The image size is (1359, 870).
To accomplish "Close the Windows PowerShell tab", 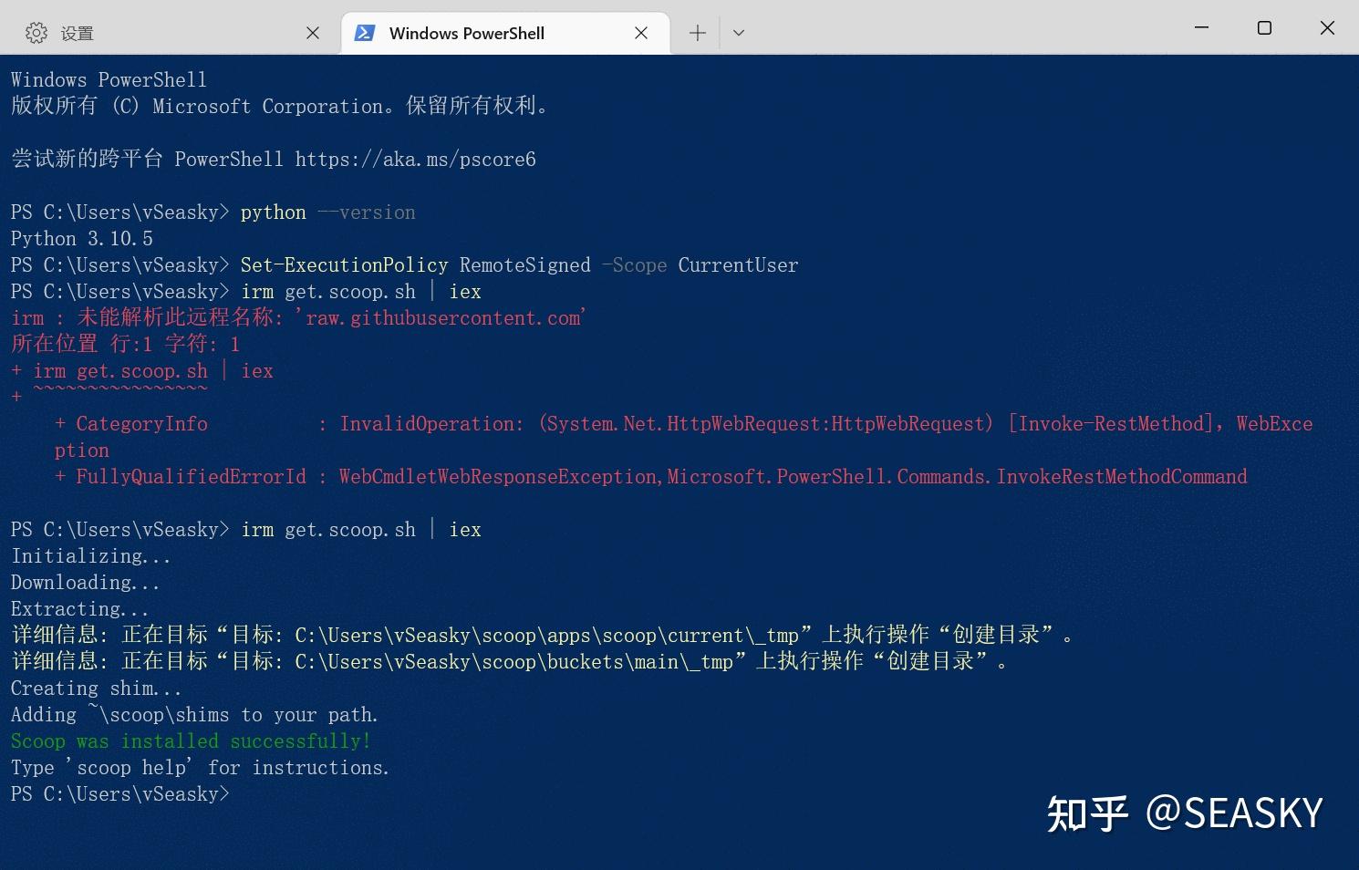I will tap(641, 33).
